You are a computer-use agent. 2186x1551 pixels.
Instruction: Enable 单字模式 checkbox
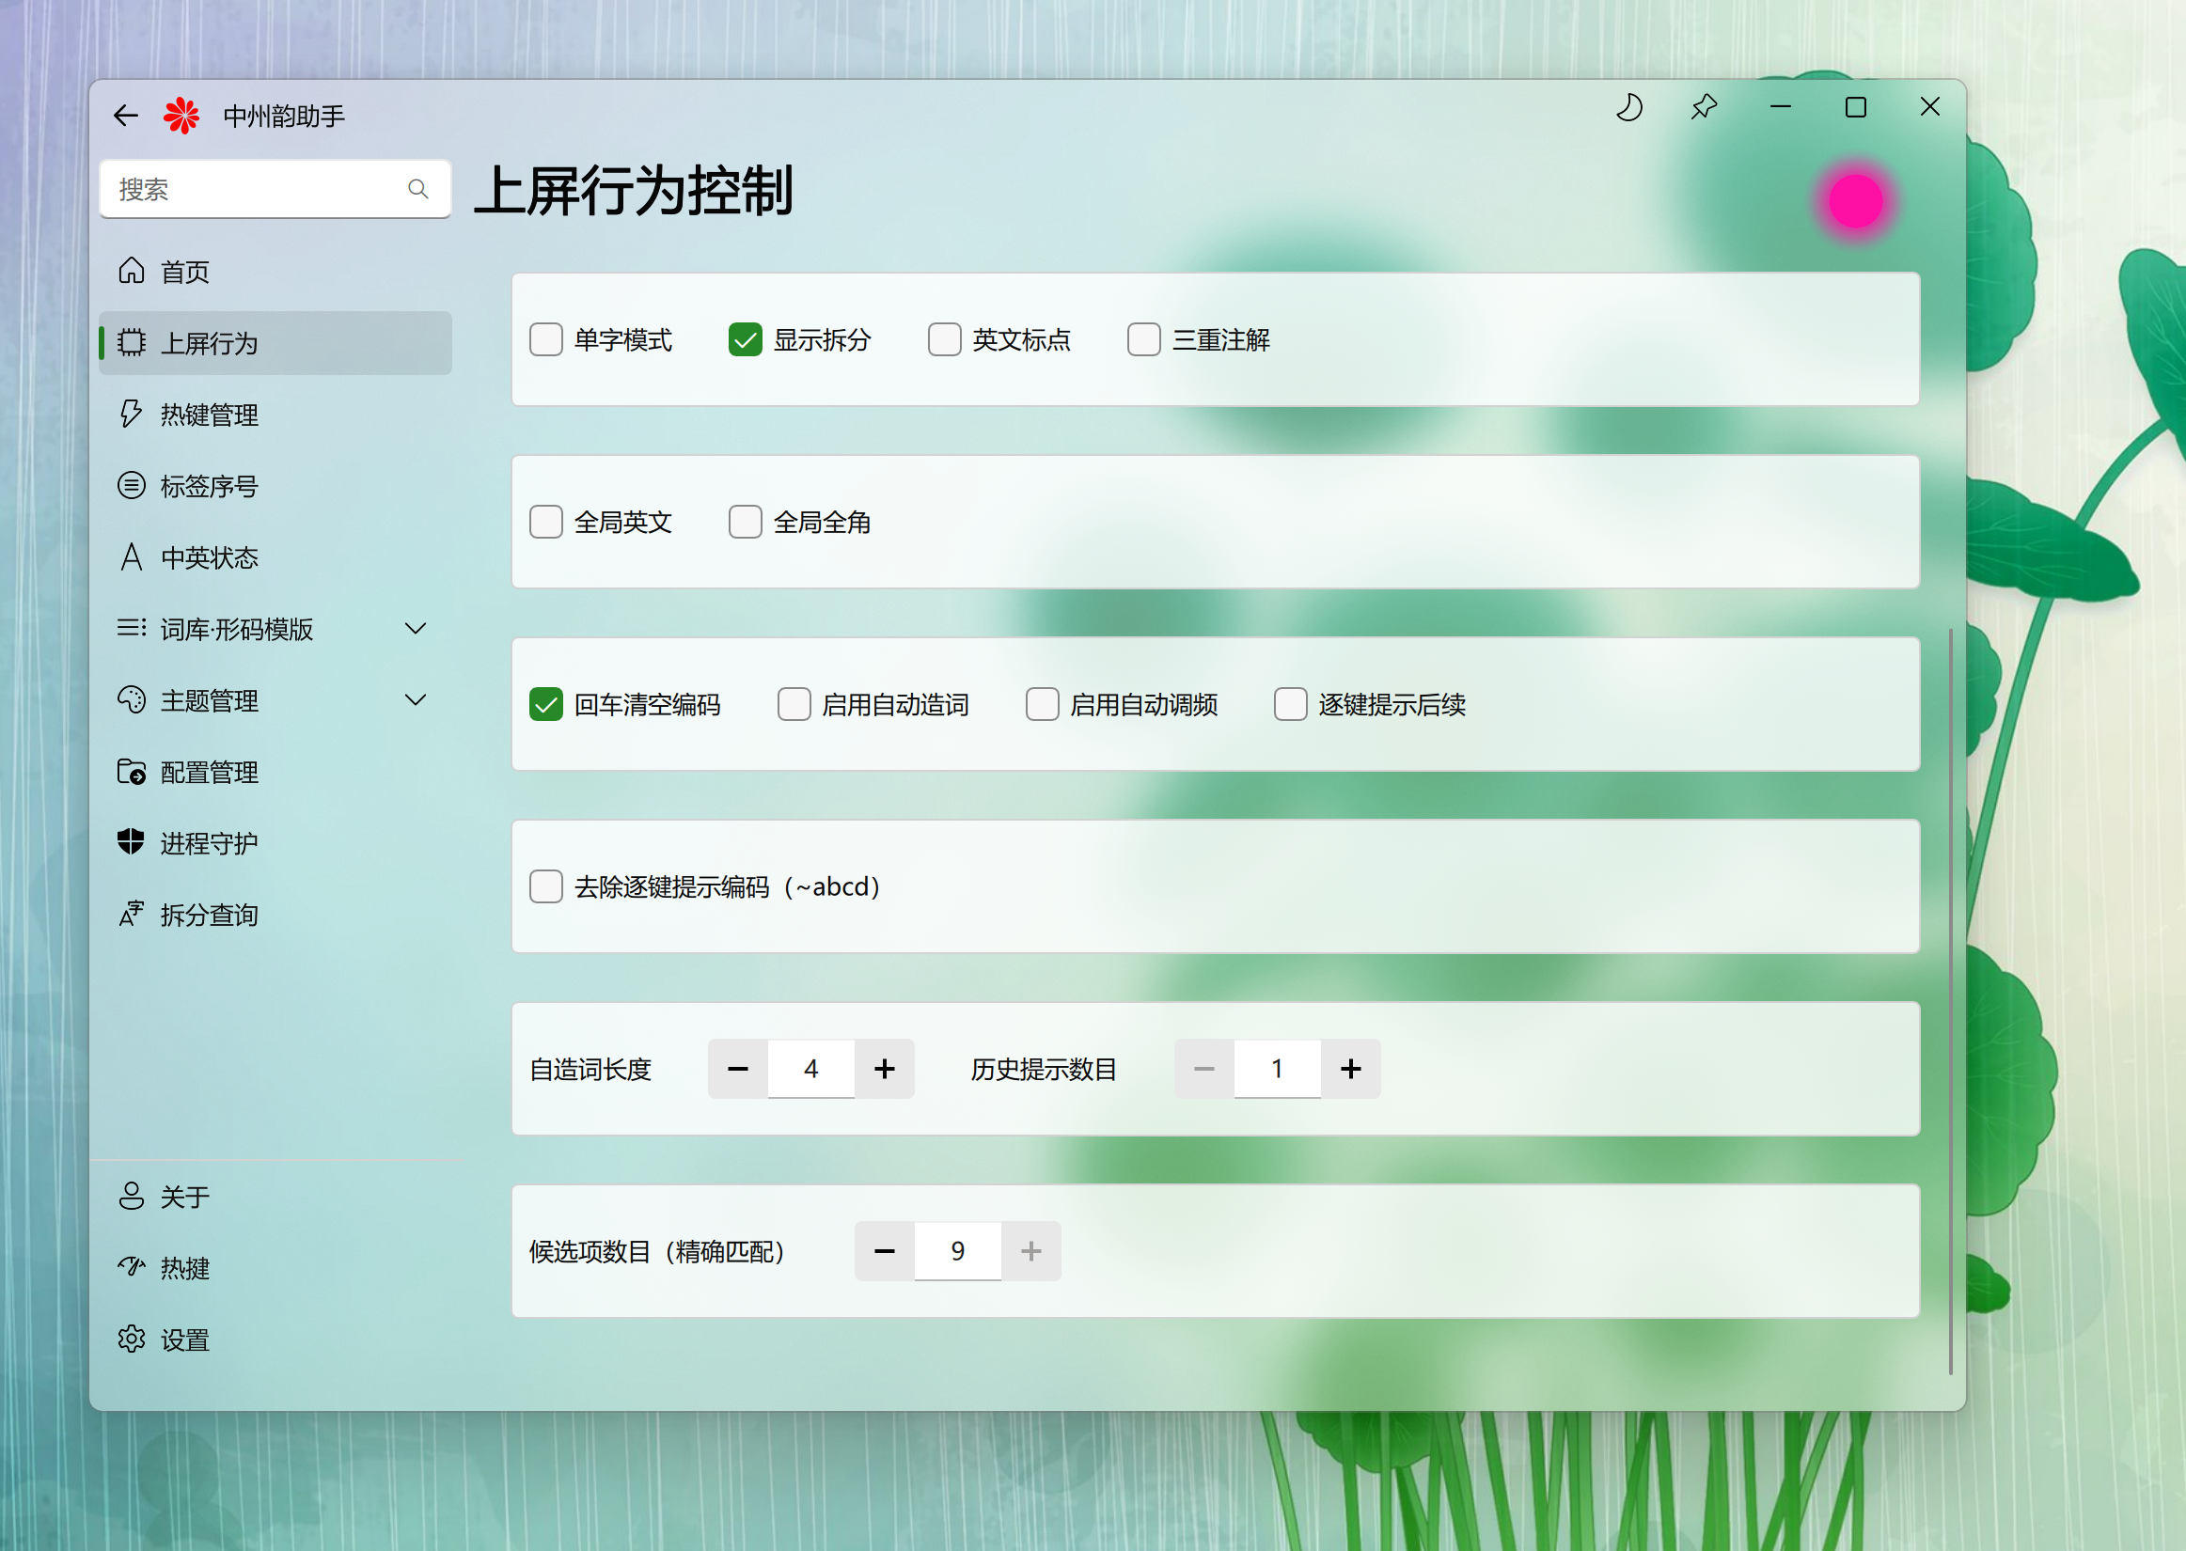546,340
